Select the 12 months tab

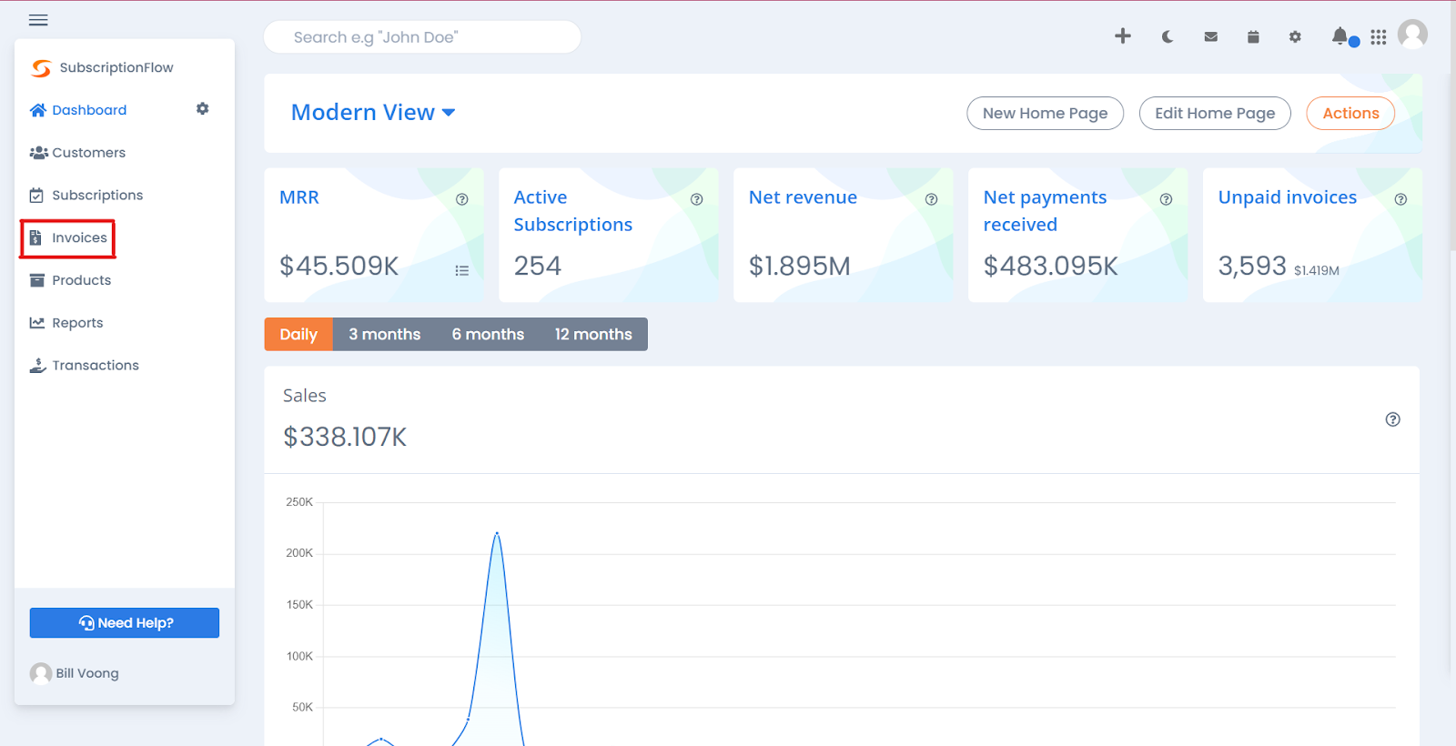[x=593, y=334]
